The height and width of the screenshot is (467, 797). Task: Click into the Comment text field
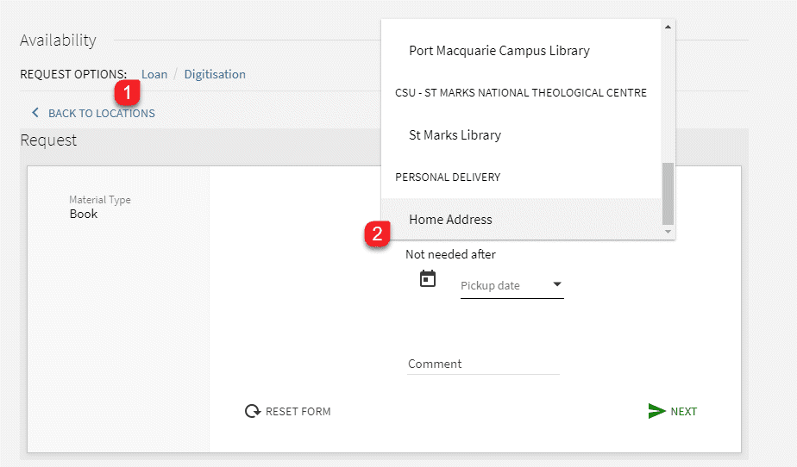point(483,364)
